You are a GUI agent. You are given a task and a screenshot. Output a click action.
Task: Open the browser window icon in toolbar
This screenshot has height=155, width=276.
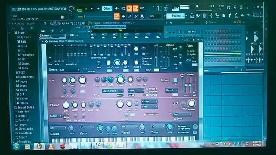click(x=217, y=16)
